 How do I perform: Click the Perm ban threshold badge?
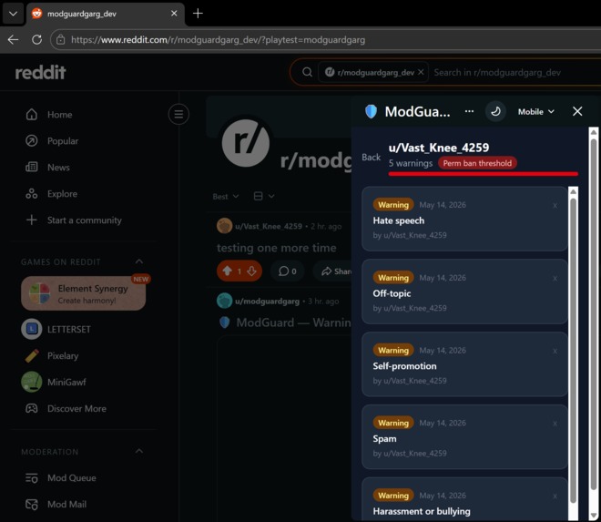477,163
